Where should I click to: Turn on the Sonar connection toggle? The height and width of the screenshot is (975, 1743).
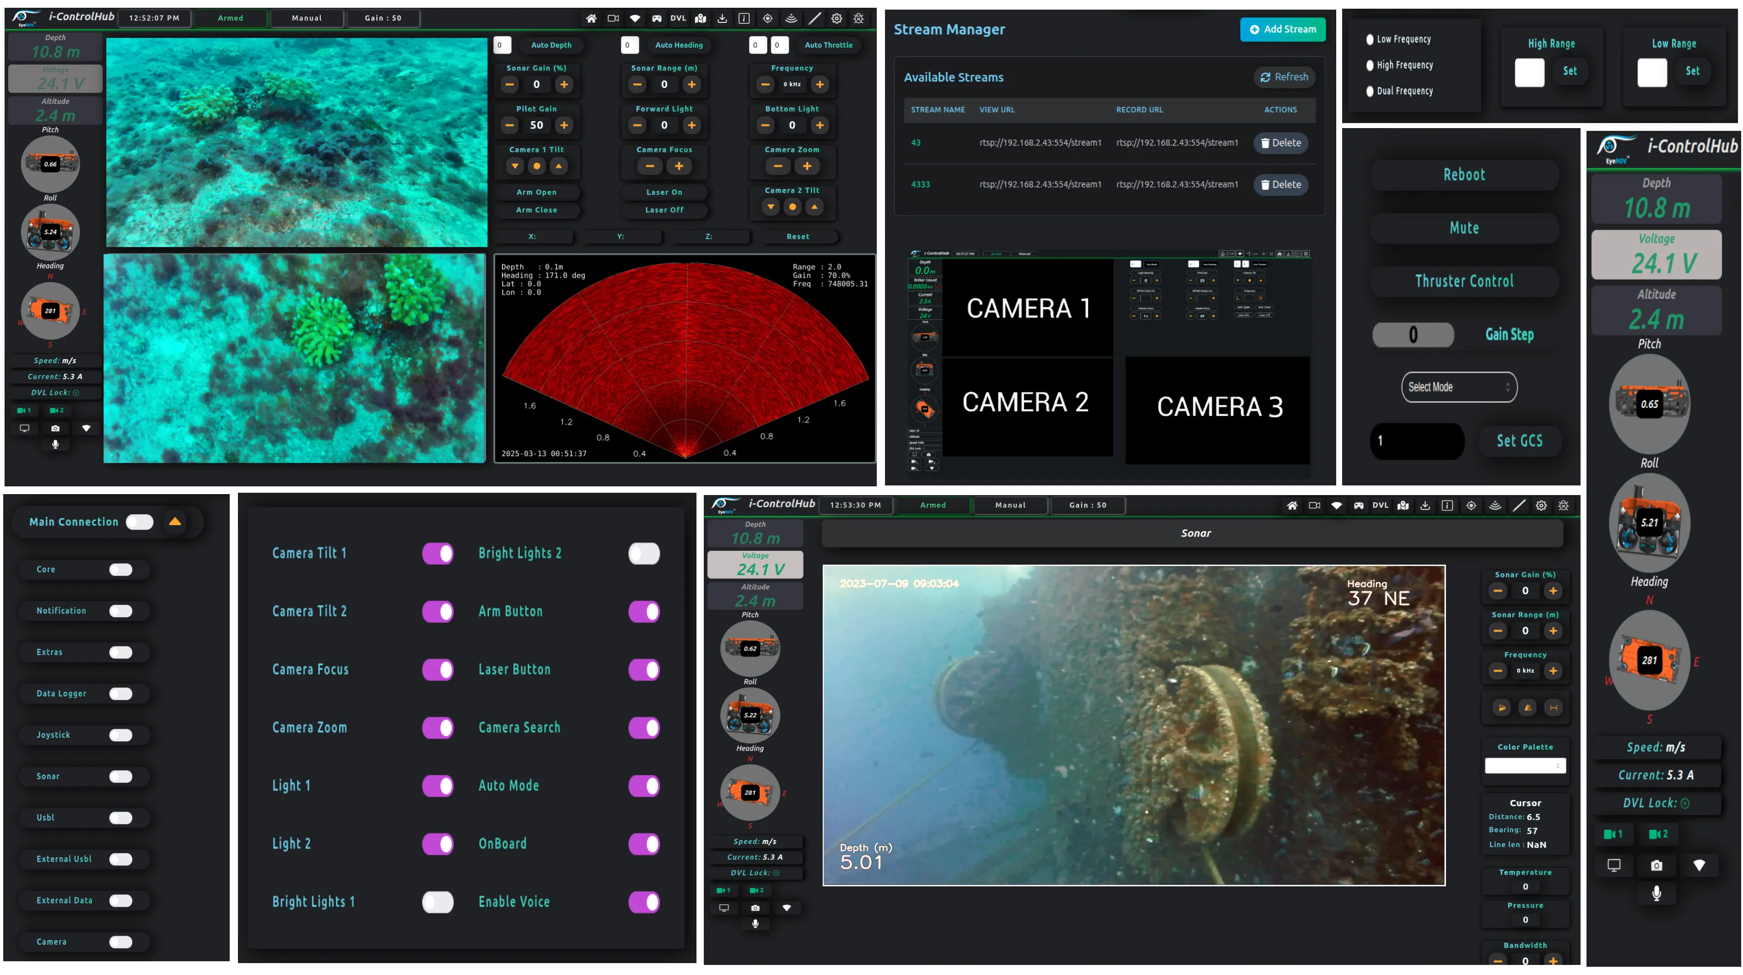coord(120,776)
